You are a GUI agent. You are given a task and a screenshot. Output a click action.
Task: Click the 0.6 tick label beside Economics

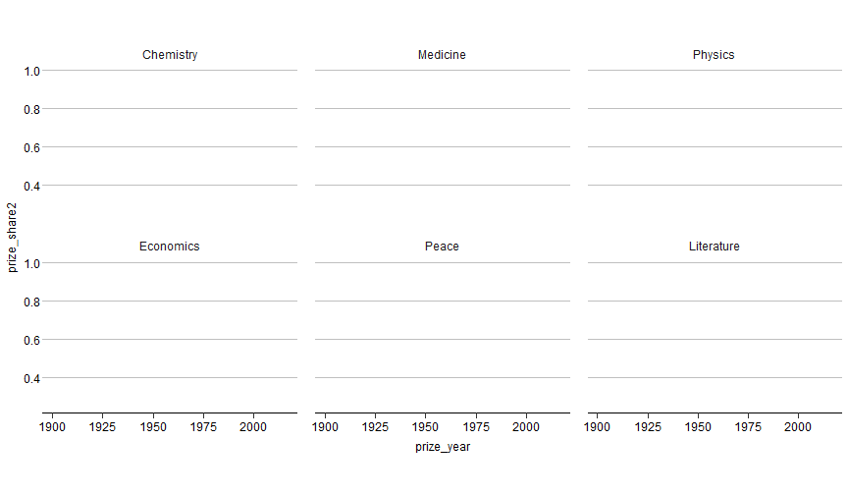click(31, 340)
